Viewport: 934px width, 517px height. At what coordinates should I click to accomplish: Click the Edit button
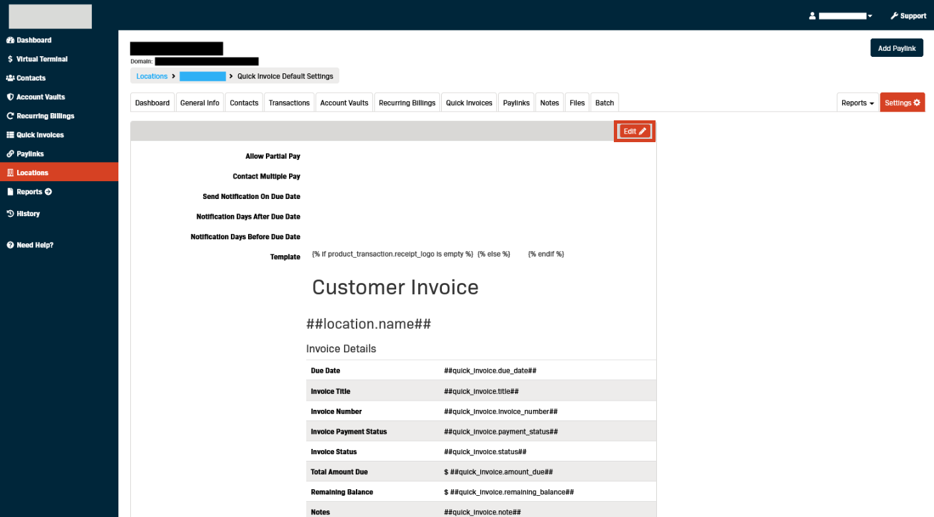pyautogui.click(x=634, y=132)
